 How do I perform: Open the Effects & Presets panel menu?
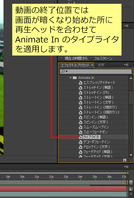click(126, 65)
